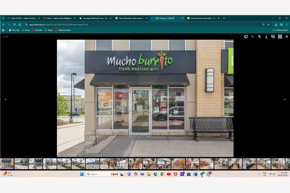Open the page zoom indicator in address bar
Image resolution: width=290 pixels, height=193 pixels.
tap(263, 25)
